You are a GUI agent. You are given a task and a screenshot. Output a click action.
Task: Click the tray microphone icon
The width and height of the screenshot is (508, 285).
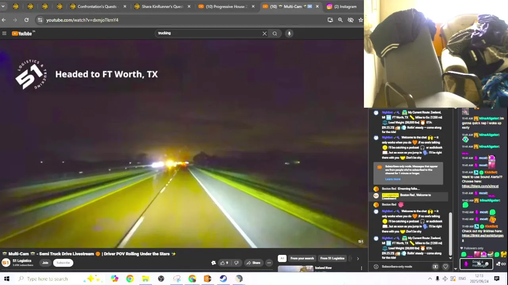(x=437, y=279)
